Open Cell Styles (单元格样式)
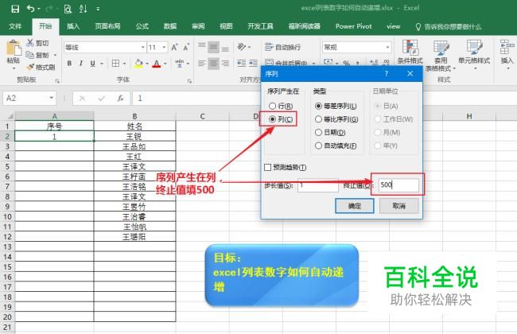Screen dimensions: 517x334 [474, 54]
